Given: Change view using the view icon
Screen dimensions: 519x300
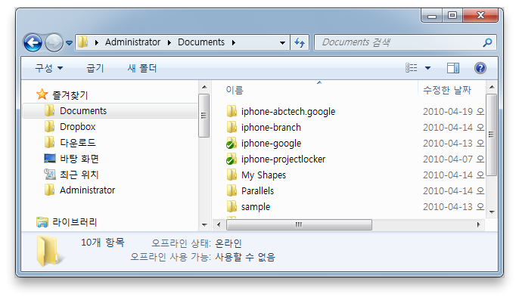Looking at the screenshot, I should [412, 68].
